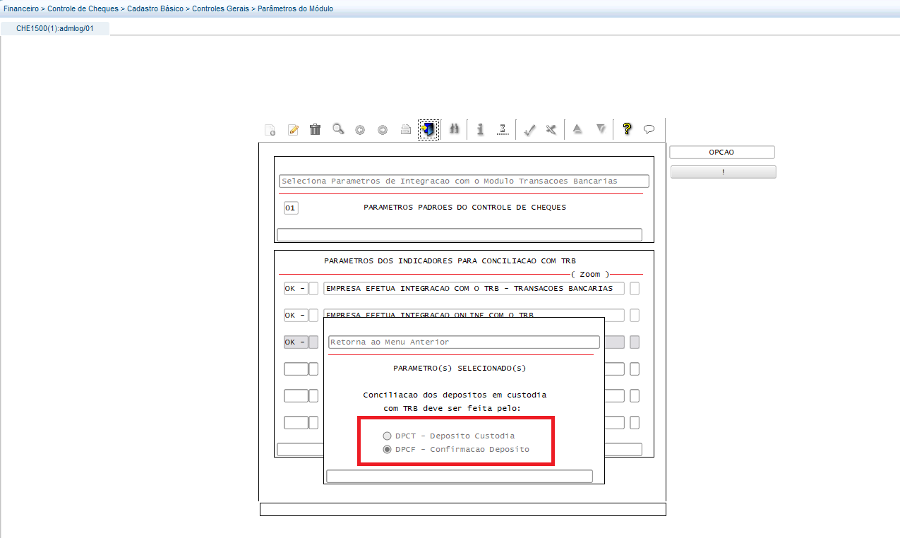Go to Controles Gerais in the breadcrumb
Image resolution: width=900 pixels, height=538 pixels.
tap(220, 8)
